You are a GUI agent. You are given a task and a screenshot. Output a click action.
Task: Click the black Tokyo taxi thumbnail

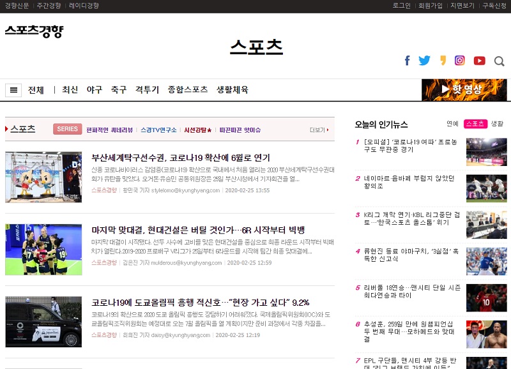coord(43,322)
